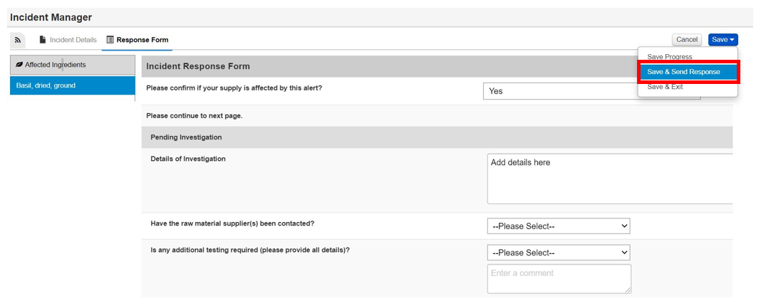Collapse the blue Save dropdown button

point(723,40)
